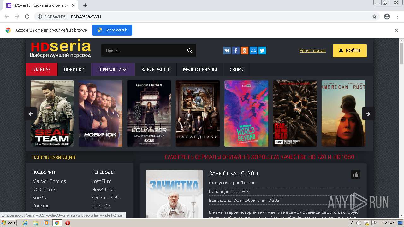Open Internet Explorer from the taskbar

pyautogui.click(x=25, y=223)
